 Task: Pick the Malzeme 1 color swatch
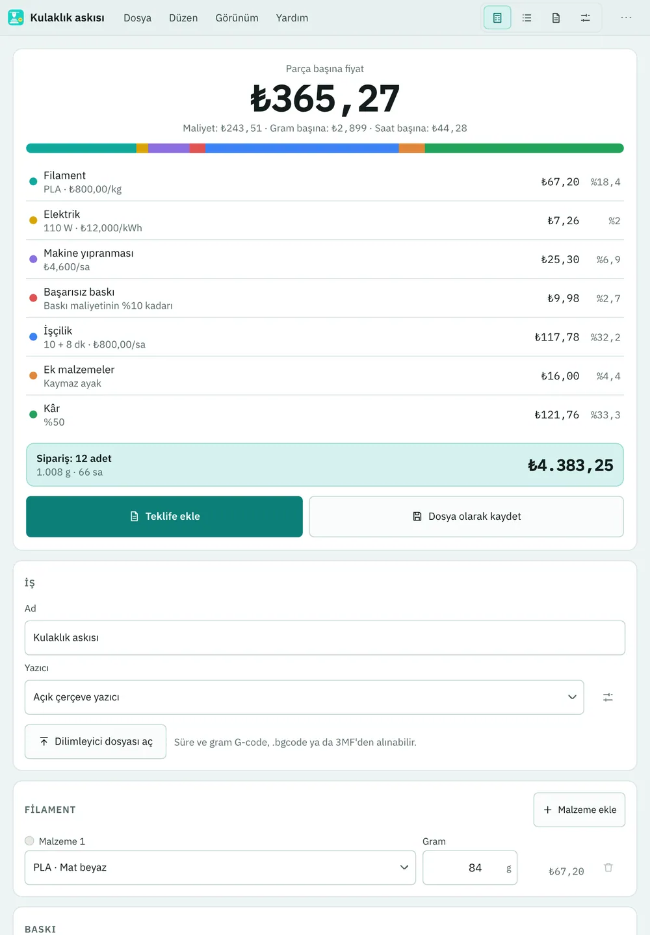(x=29, y=841)
